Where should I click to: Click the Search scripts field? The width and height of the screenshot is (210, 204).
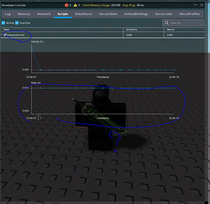(x=183, y=23)
